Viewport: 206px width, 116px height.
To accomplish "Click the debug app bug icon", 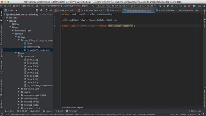I will (172, 6).
